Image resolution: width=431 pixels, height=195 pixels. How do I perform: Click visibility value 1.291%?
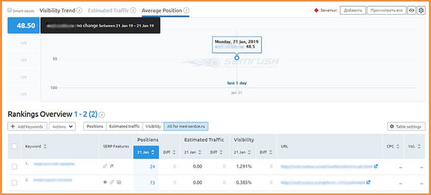click(x=244, y=167)
